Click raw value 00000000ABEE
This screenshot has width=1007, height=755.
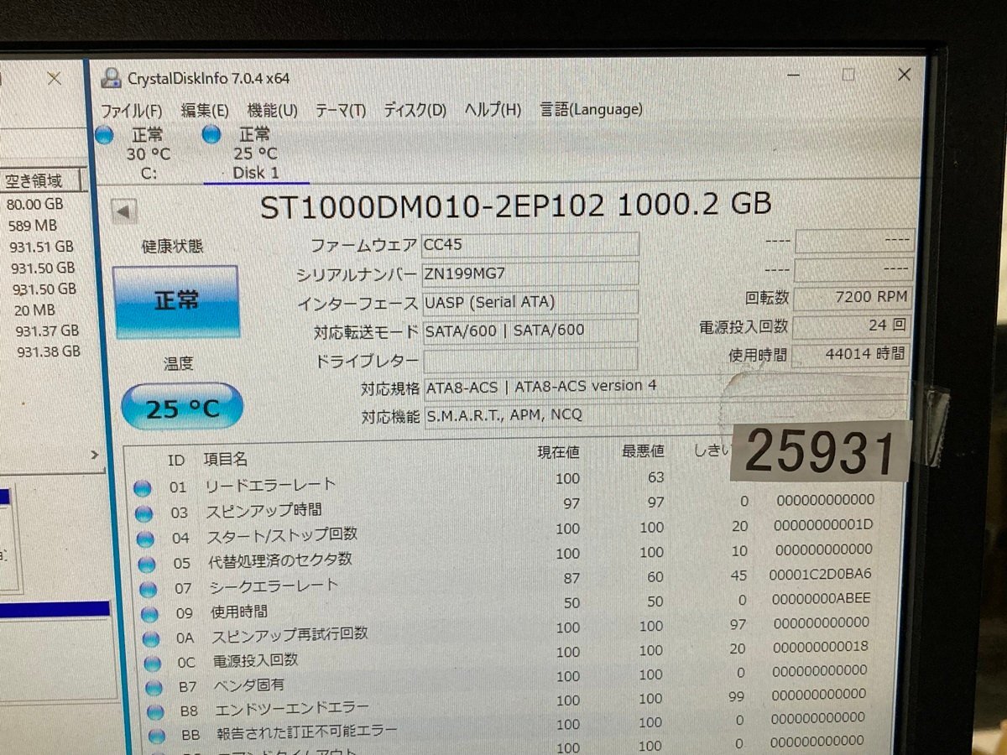click(822, 598)
